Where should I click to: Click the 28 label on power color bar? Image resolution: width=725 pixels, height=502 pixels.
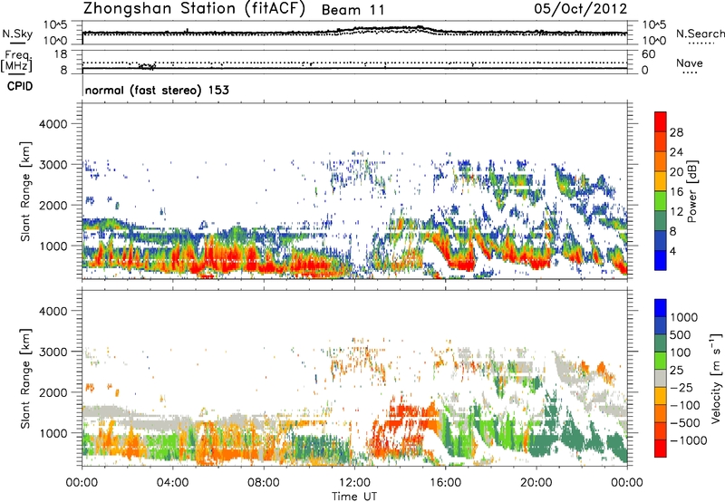(x=676, y=132)
